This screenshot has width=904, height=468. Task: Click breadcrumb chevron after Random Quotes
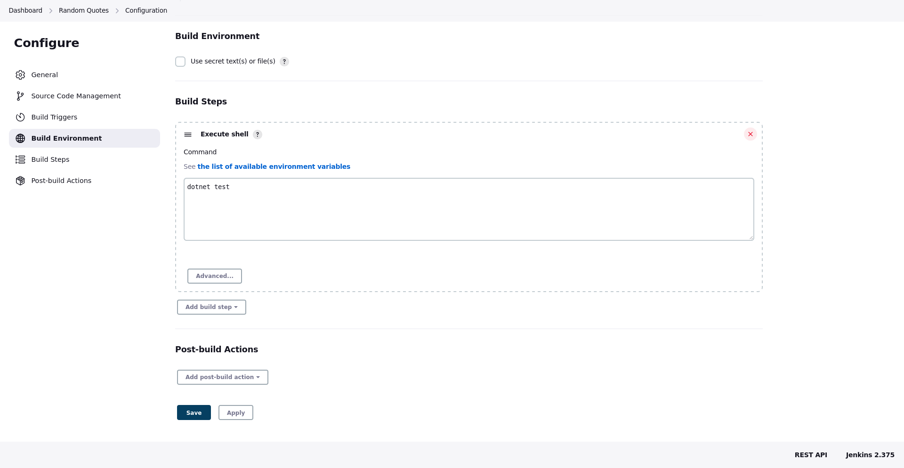point(117,10)
